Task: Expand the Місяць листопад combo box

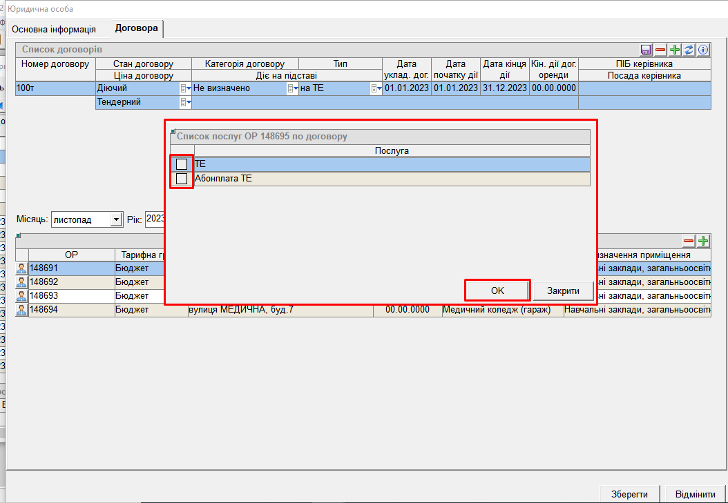Action: pyautogui.click(x=116, y=219)
